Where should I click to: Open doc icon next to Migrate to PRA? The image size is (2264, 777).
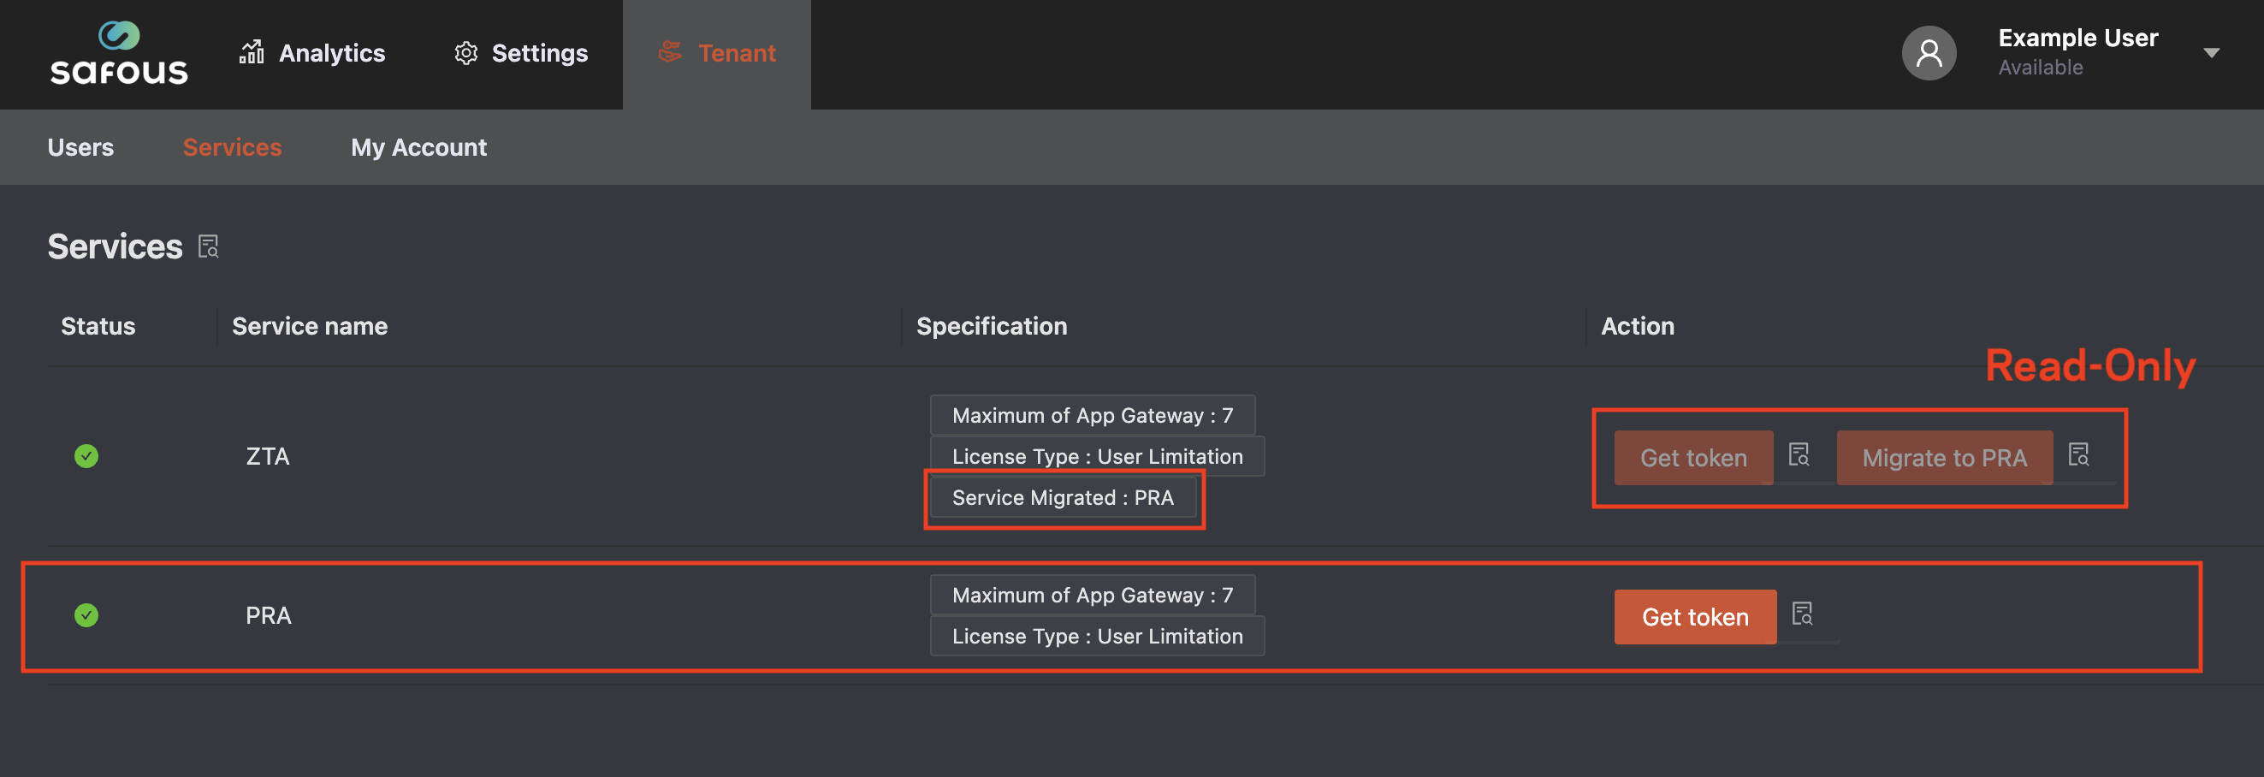2078,454
